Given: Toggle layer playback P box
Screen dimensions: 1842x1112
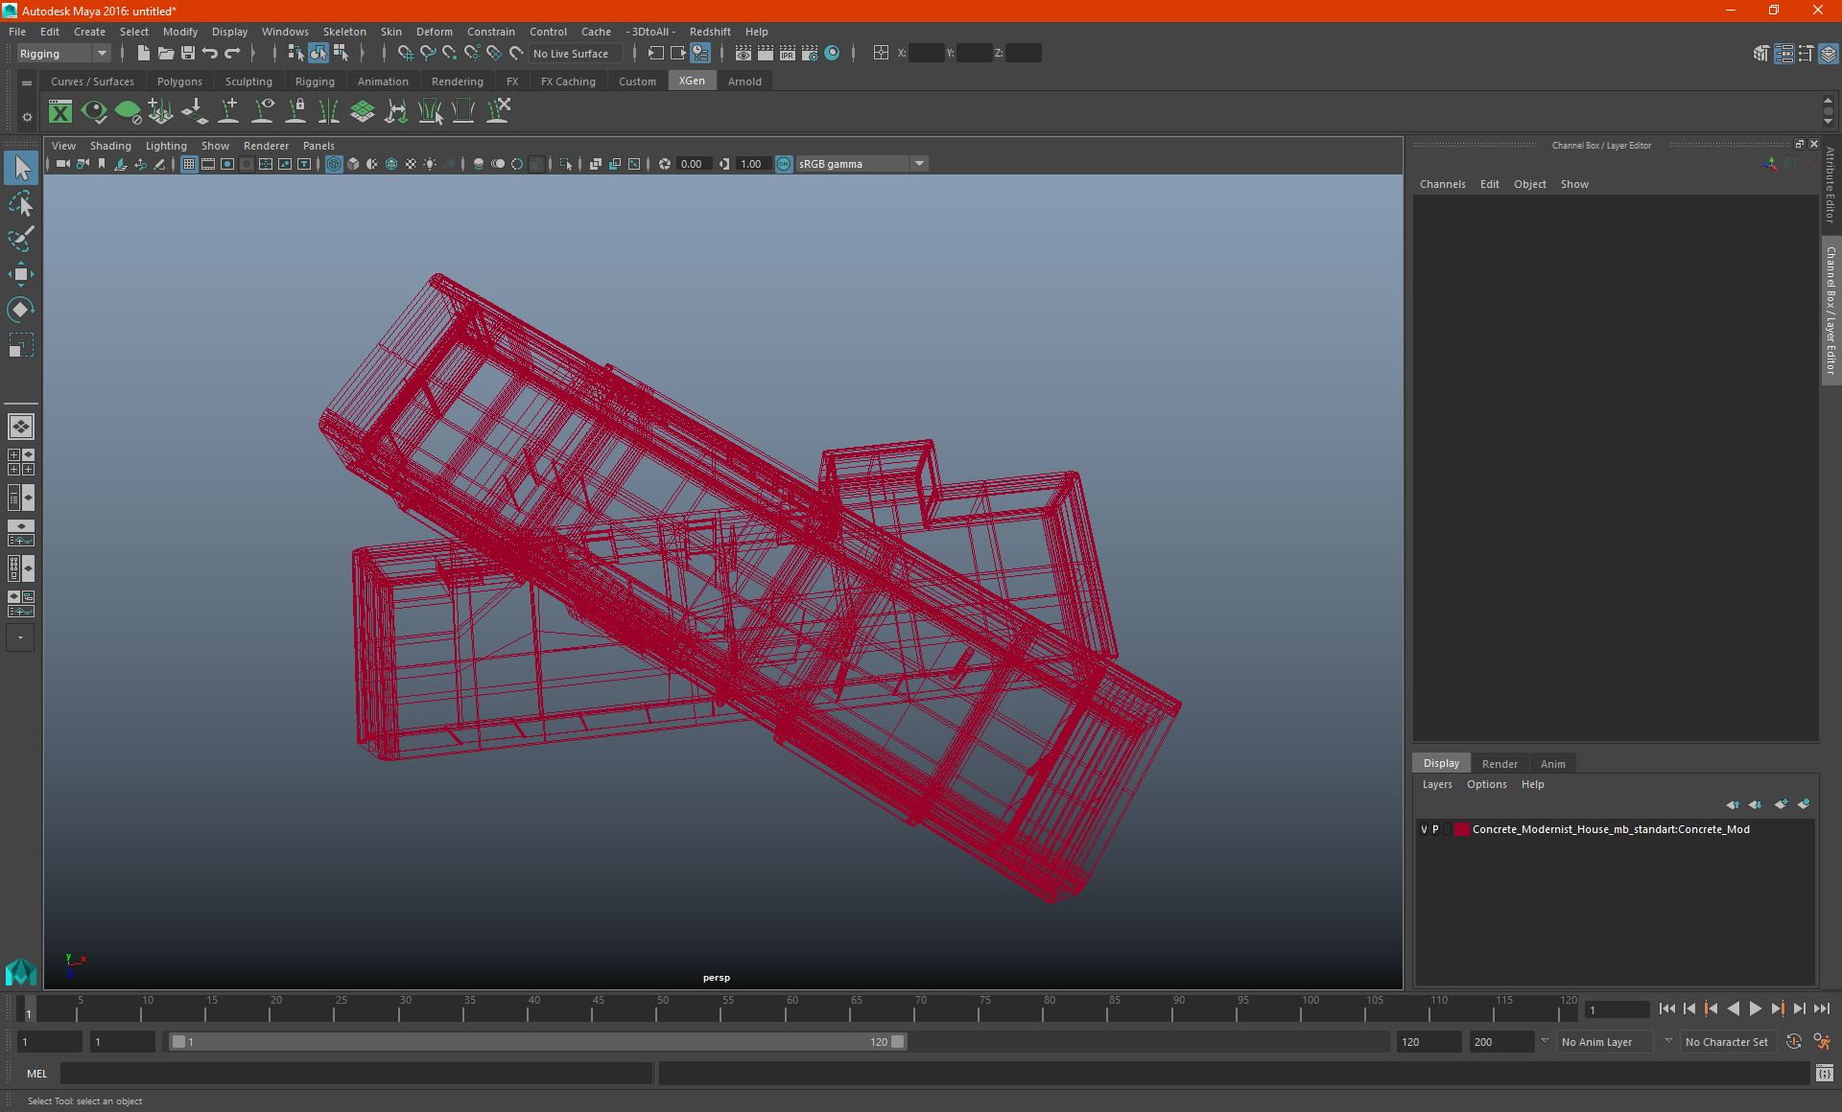Looking at the screenshot, I should pyautogui.click(x=1436, y=829).
